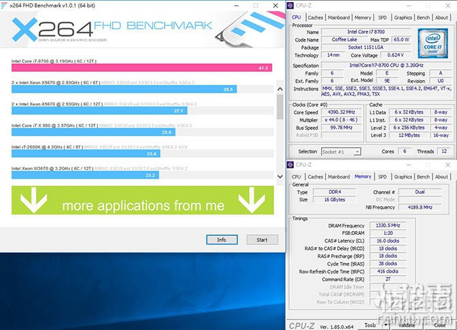Click the Validate button in CPU-Z
This screenshot has width=457, height=330.
407,325
